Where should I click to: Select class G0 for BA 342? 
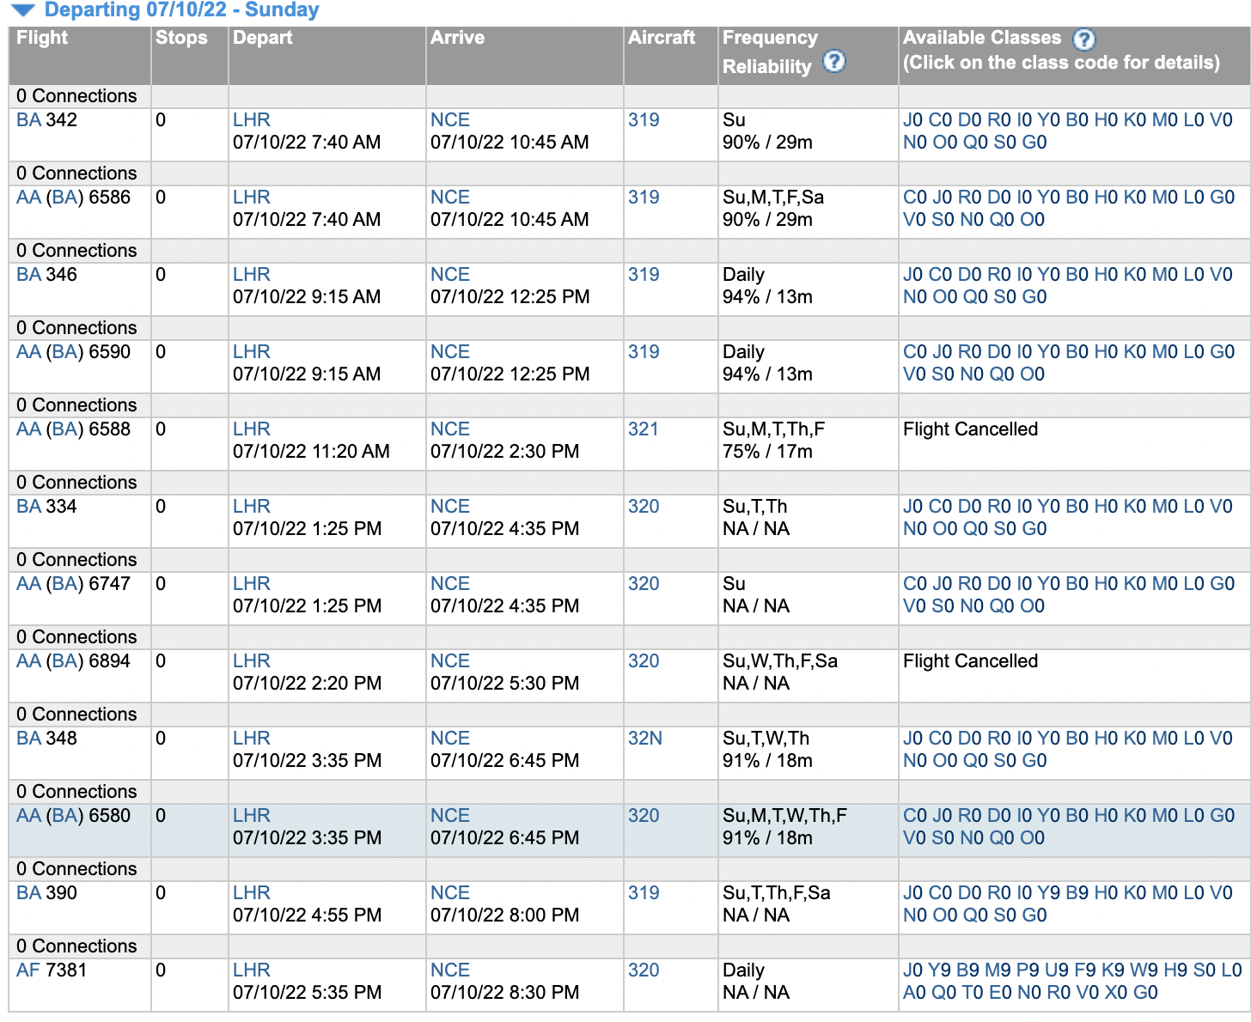pos(1034,143)
